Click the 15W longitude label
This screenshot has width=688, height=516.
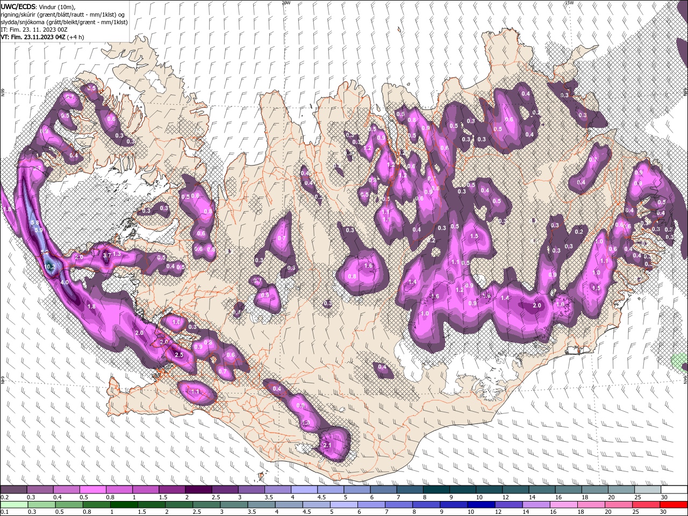(x=570, y=3)
